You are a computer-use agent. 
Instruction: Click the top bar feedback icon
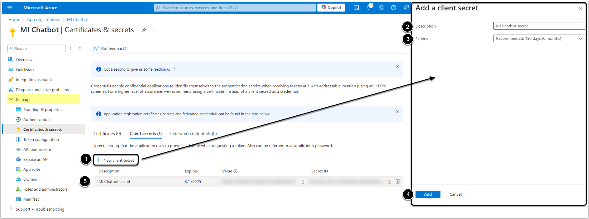pos(406,8)
